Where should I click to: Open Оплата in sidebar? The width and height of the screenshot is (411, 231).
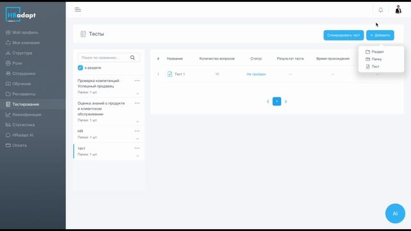[19, 146]
